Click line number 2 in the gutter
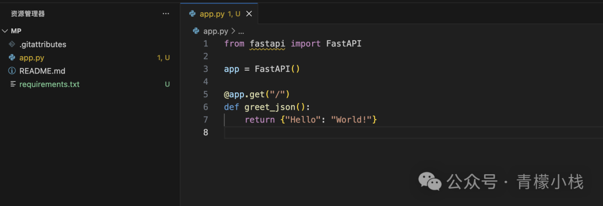The image size is (603, 206). (205, 56)
